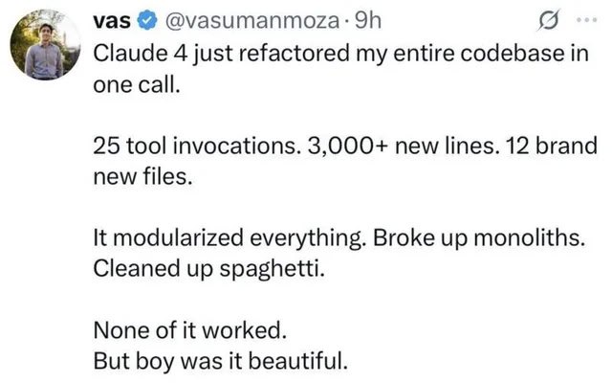
Task: Click the sentence "Broke up monoliths."
Action: point(479,238)
